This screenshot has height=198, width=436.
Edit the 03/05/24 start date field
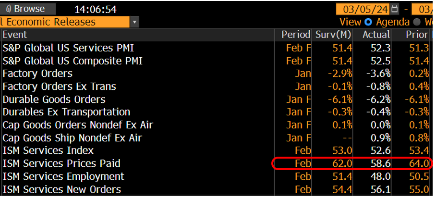[x=363, y=9]
